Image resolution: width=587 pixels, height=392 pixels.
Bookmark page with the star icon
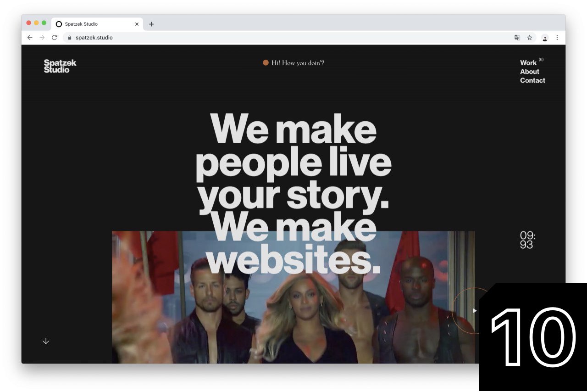tap(530, 38)
